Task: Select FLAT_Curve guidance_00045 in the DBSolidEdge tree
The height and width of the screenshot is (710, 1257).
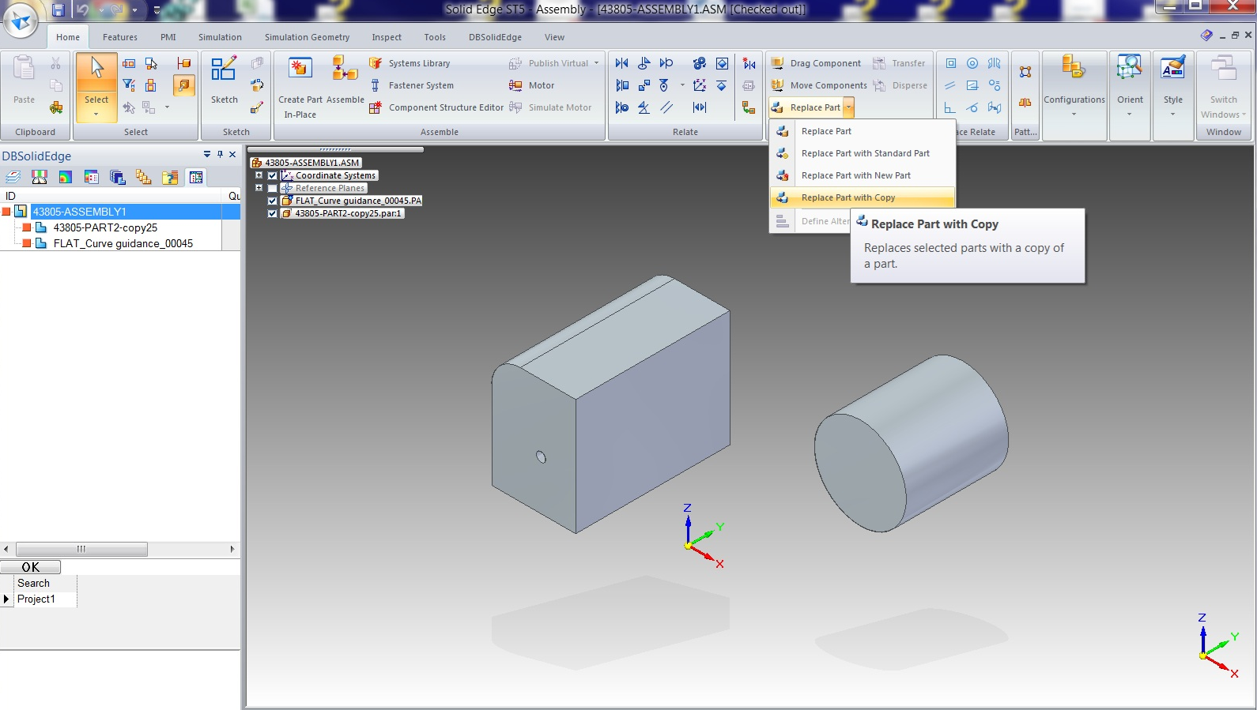Action: [123, 243]
